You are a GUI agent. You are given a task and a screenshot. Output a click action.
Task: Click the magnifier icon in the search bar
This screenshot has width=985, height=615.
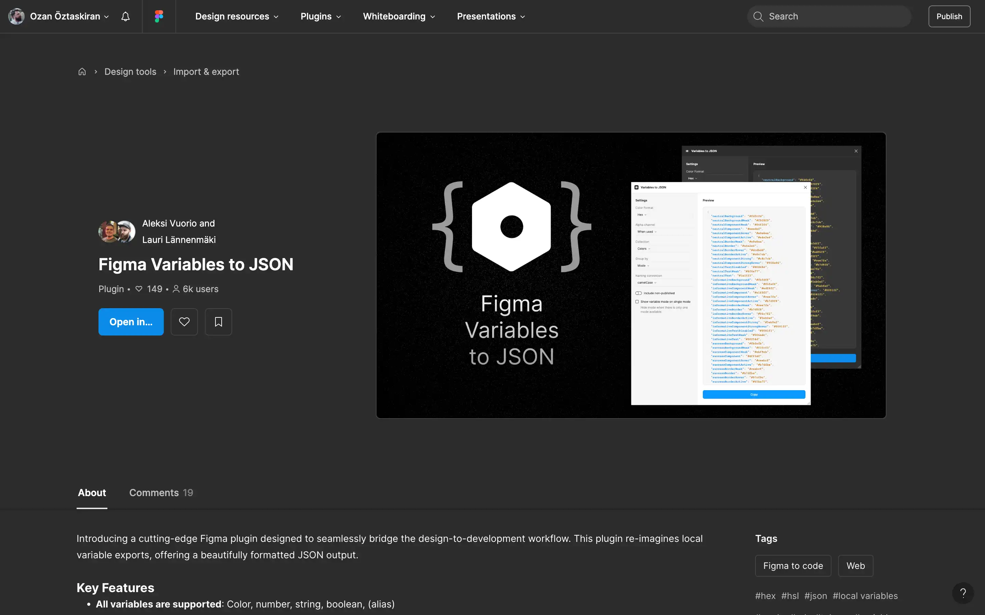pos(758,16)
